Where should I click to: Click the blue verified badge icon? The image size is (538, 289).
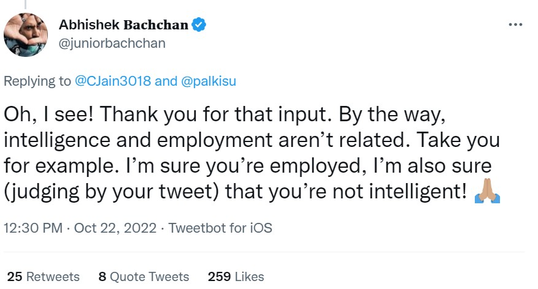(x=199, y=25)
